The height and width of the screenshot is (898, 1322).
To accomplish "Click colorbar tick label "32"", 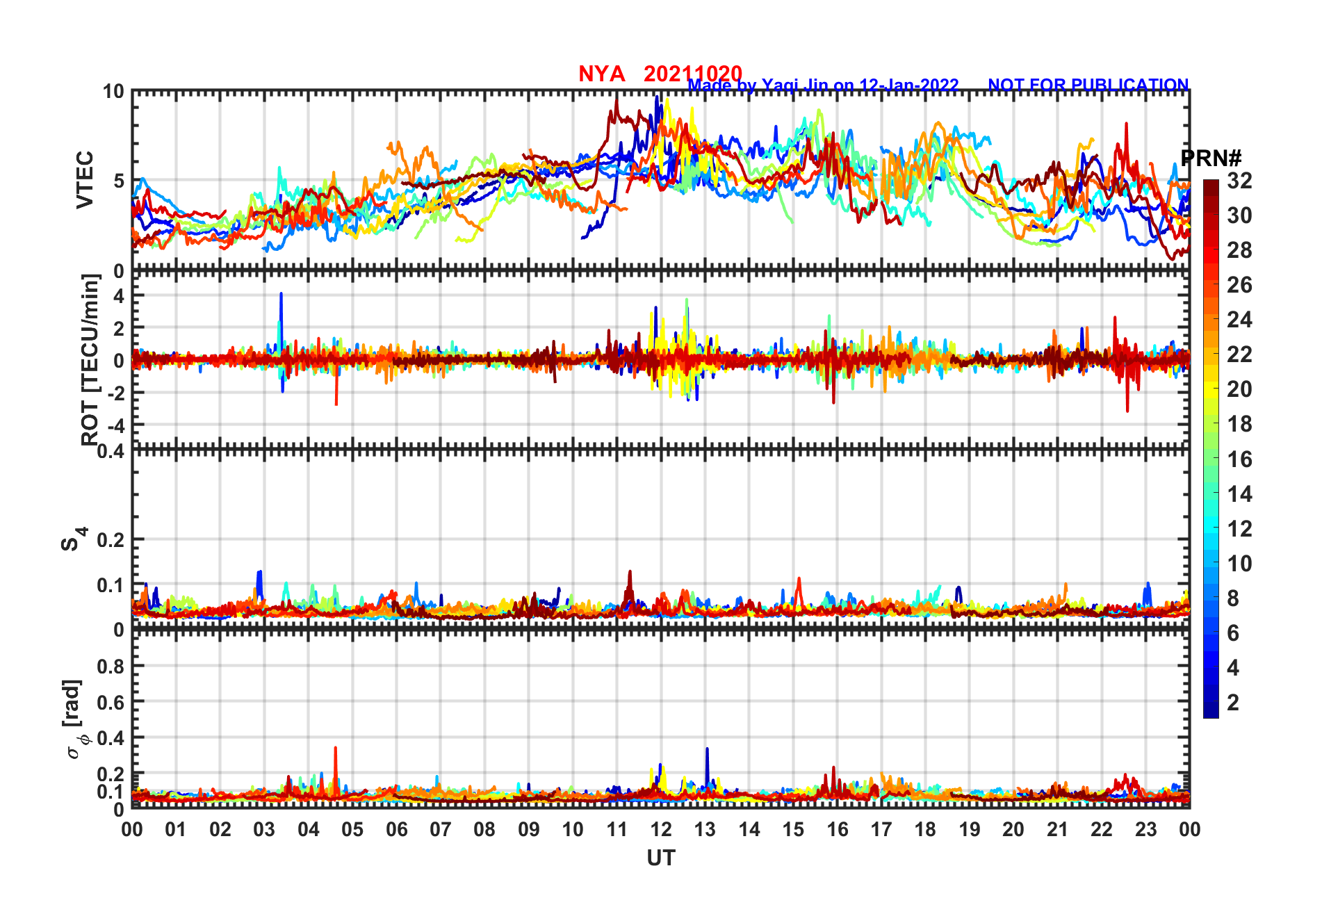I will coord(1239,181).
